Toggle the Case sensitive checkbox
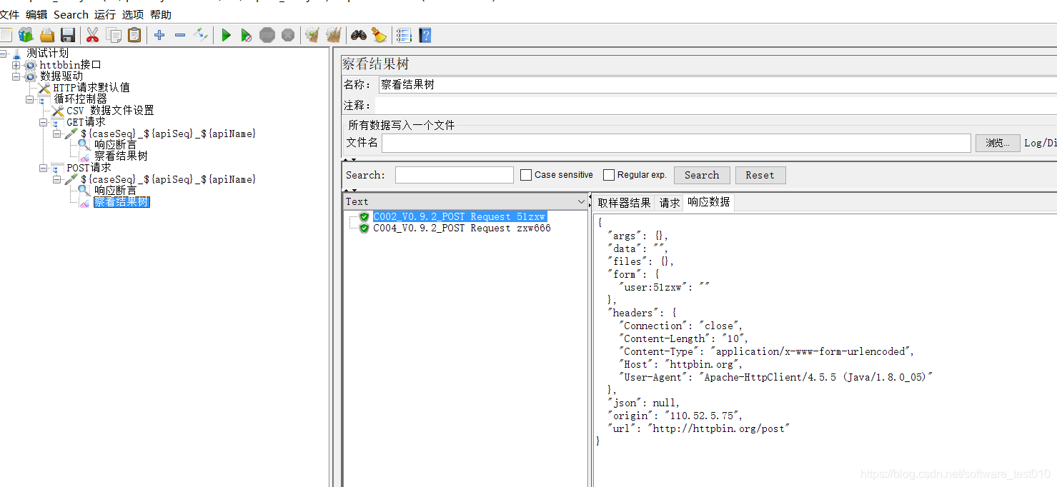 pyautogui.click(x=526, y=175)
